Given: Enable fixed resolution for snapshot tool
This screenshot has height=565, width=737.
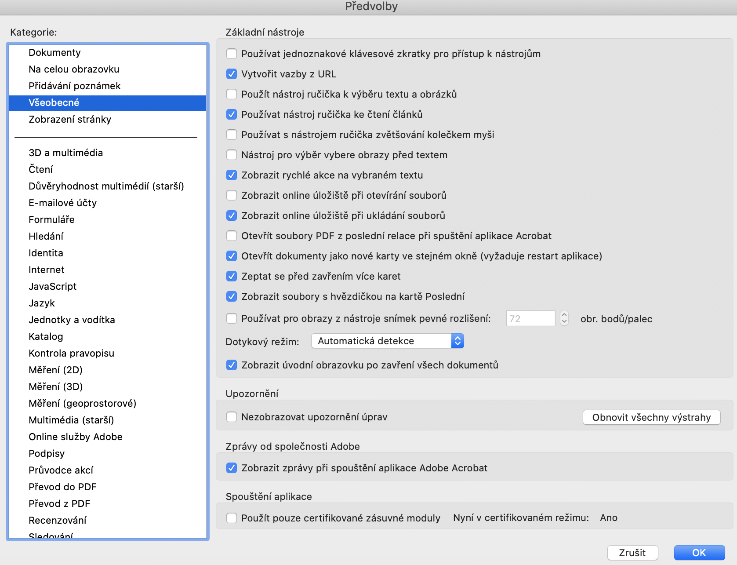Looking at the screenshot, I should pos(232,318).
